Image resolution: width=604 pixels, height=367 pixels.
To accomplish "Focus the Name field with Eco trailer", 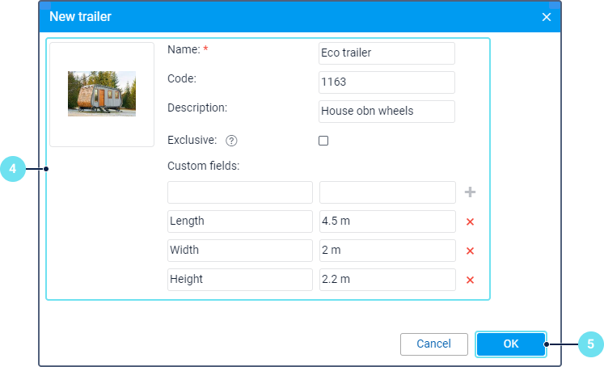I will [x=386, y=53].
